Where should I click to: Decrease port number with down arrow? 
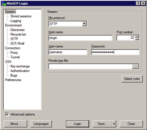tap(137, 39)
